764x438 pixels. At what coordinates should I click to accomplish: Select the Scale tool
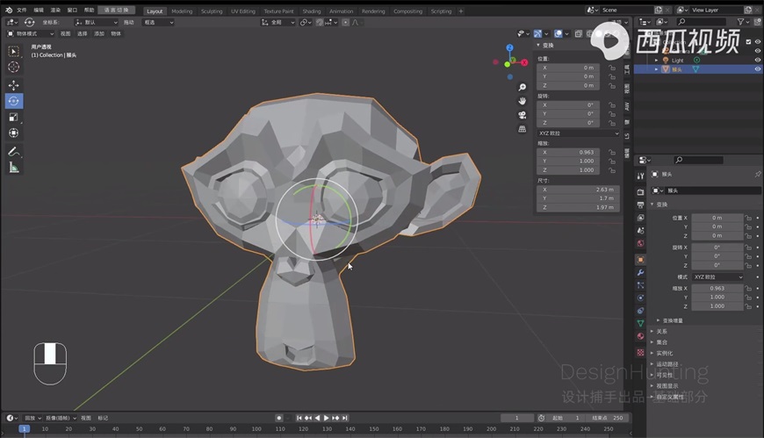[14, 117]
